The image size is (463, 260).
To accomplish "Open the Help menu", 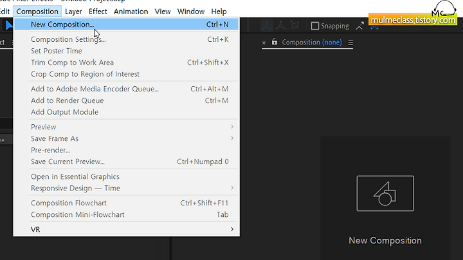I will coord(219,12).
